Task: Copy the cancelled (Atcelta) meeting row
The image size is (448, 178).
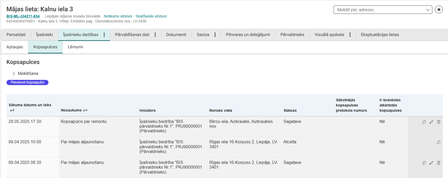Action: (x=439, y=142)
